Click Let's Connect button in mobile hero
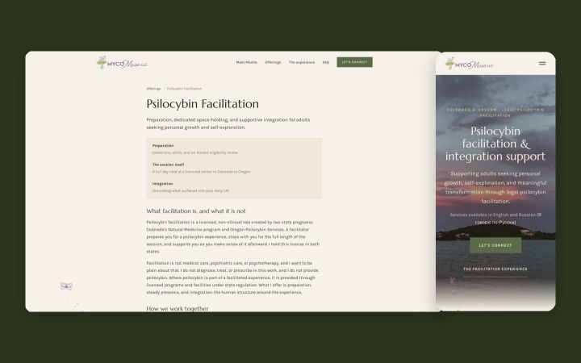The height and width of the screenshot is (363, 581). click(x=495, y=245)
